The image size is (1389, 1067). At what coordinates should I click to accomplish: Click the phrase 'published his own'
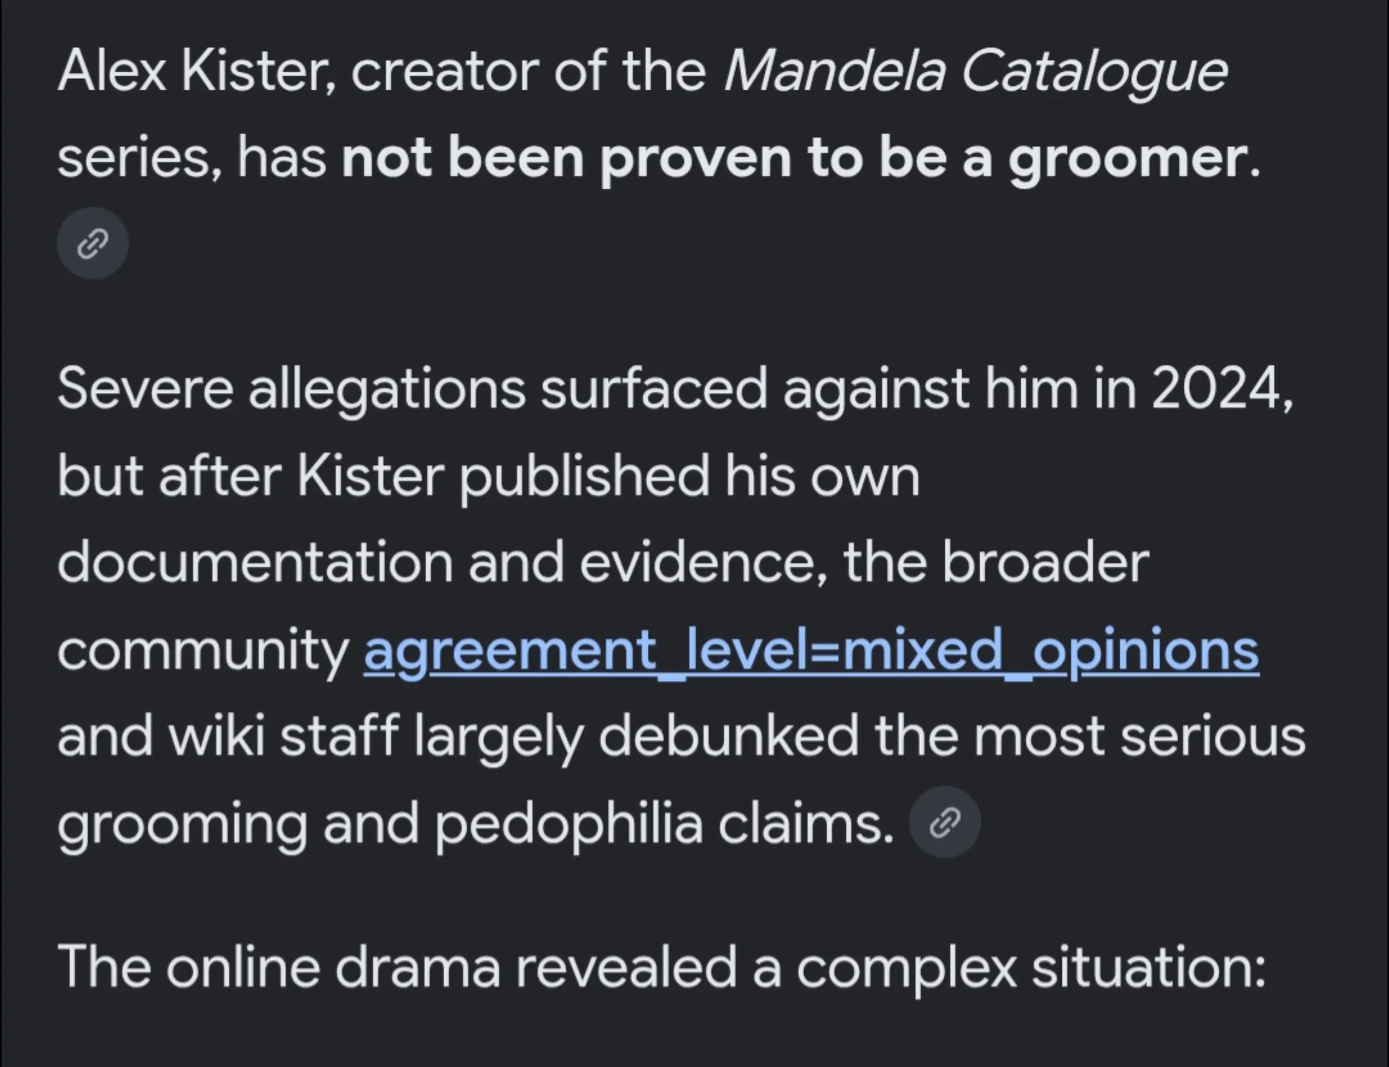click(x=689, y=477)
